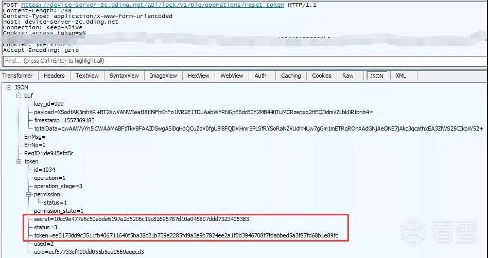Click the Find search input field
The height and width of the screenshot is (258, 488).
pos(245,61)
